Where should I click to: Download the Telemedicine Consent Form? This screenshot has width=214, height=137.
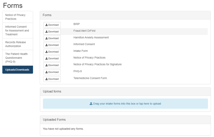pos(52,79)
